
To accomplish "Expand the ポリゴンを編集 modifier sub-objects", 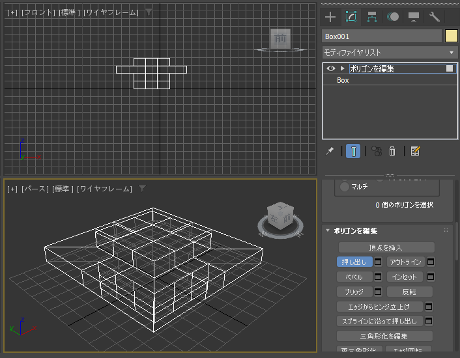I will point(342,68).
